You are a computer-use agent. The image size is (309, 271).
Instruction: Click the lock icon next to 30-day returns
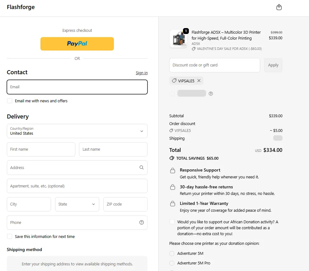[x=172, y=187]
